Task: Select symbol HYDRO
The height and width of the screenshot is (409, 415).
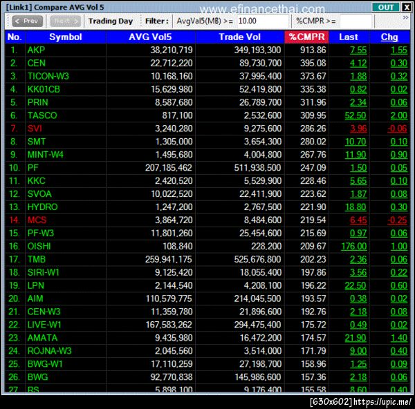Action: [x=43, y=207]
